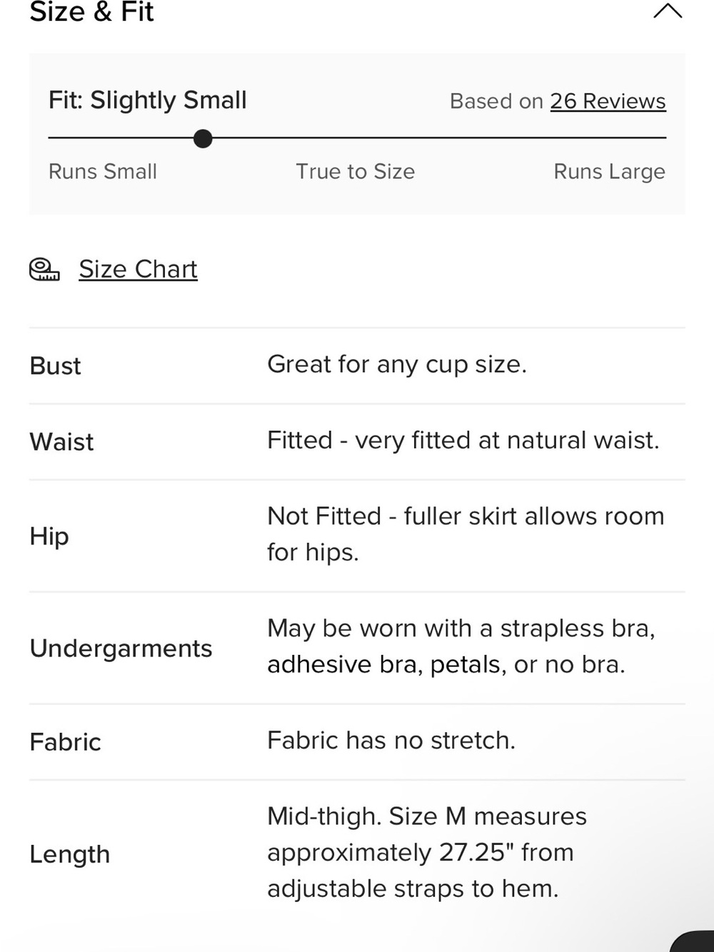714x952 pixels.
Task: Select the Waist row label
Action: click(61, 441)
